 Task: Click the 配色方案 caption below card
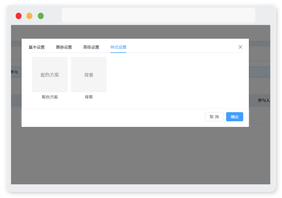click(50, 97)
